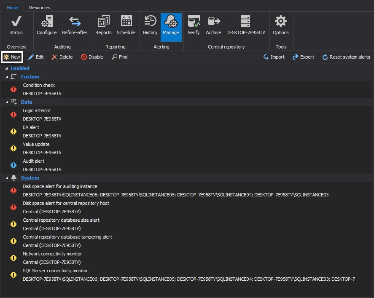Select the Manage alerts button

coord(171,27)
